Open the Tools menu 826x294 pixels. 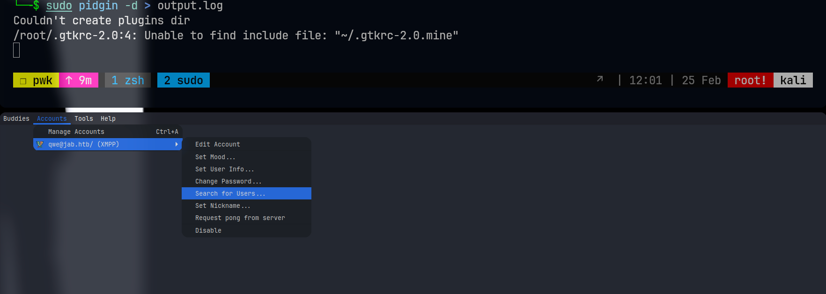coord(84,118)
